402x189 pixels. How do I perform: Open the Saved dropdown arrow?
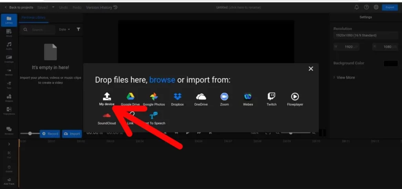coord(53,7)
